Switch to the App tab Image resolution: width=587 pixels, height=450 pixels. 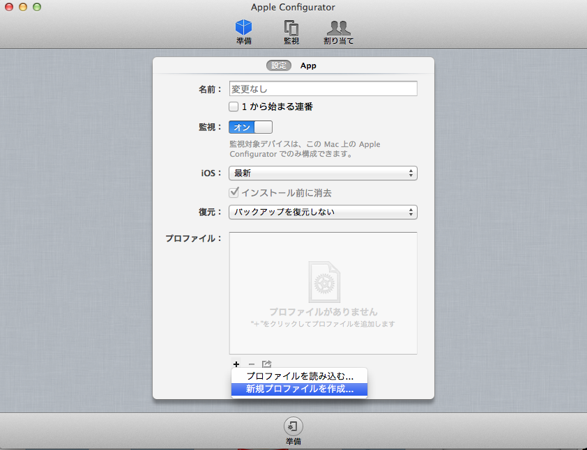(x=308, y=65)
